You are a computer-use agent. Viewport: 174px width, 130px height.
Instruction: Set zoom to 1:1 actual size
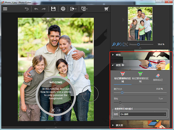(x=122, y=44)
